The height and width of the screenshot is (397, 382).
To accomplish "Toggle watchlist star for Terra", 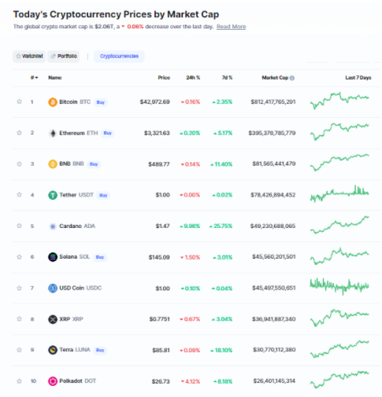I will click(19, 350).
